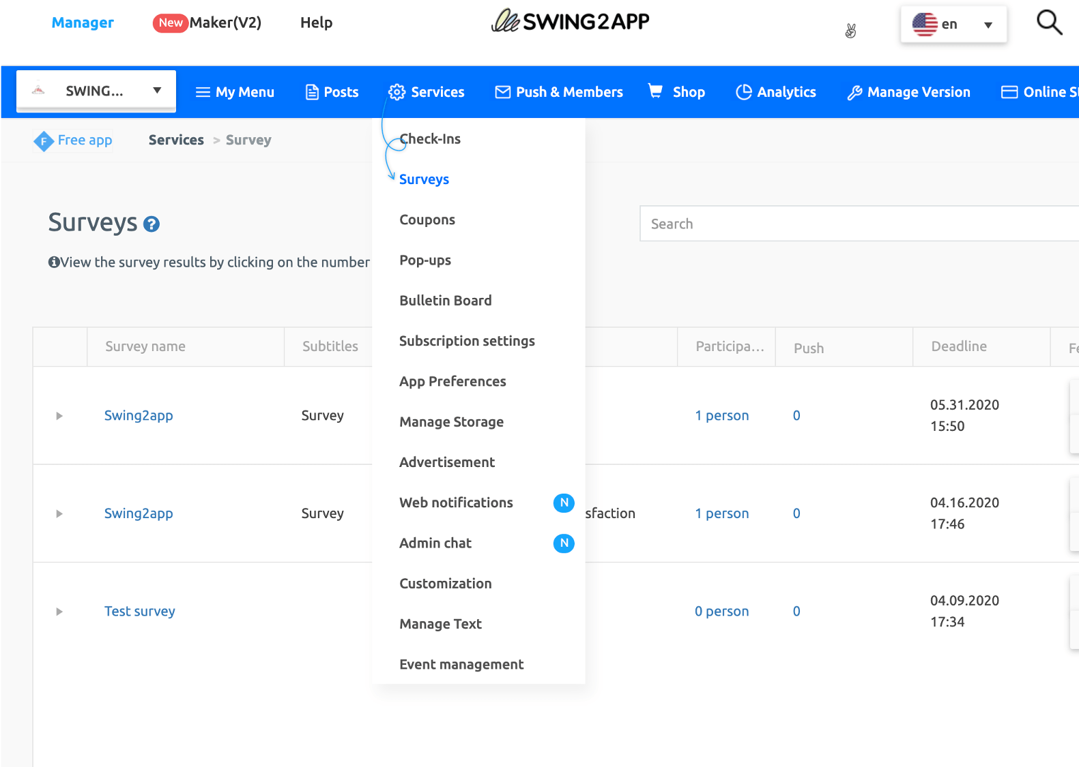Click the Shop cart icon
Screen dimensions: 1079x767
655,91
